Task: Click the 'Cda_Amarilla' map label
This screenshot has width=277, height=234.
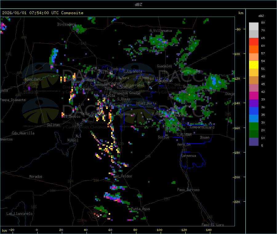Action: tap(23, 133)
